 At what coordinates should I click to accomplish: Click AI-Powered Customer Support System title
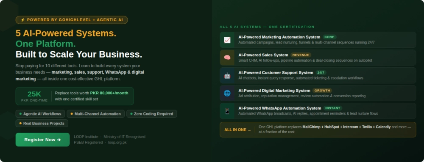pyautogui.click(x=276, y=72)
